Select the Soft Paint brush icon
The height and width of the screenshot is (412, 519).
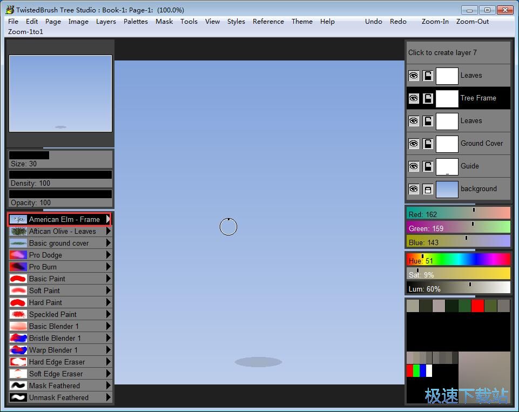point(18,291)
